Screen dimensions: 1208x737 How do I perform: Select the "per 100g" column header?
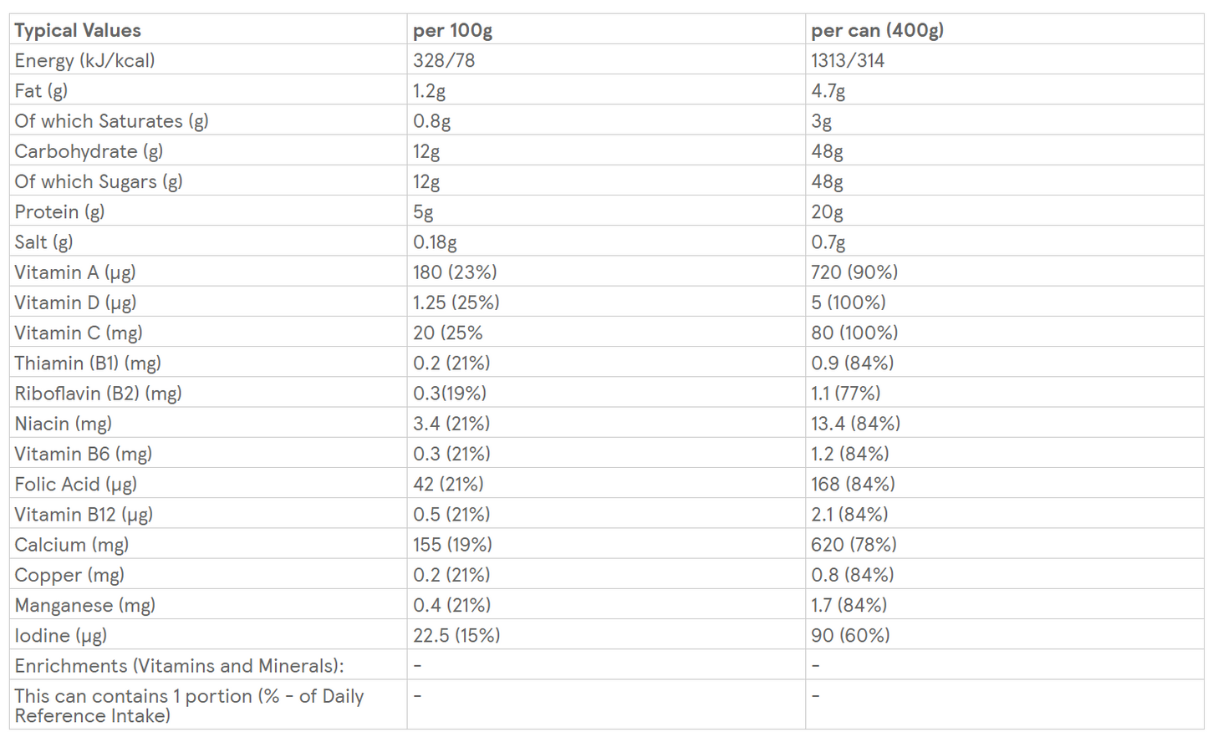452,30
